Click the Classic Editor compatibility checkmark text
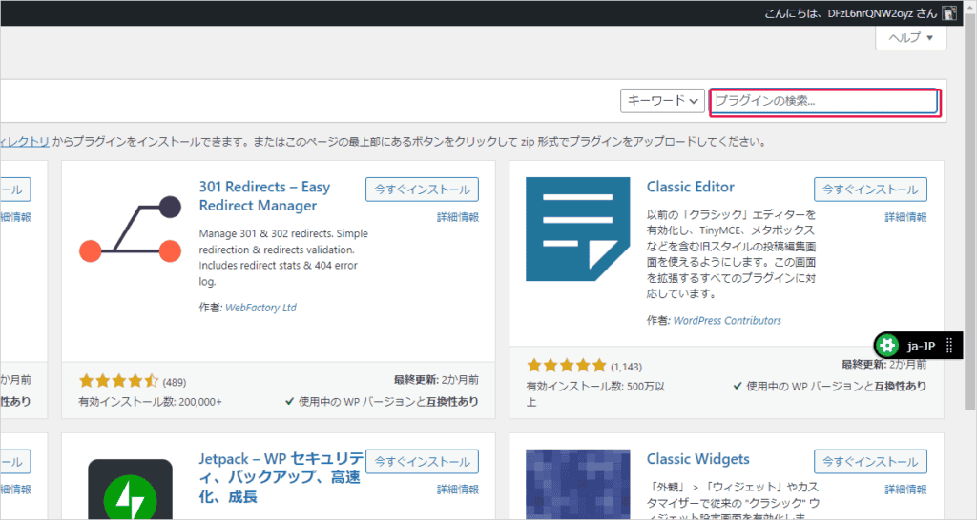Image resolution: width=977 pixels, height=520 pixels. click(830, 387)
